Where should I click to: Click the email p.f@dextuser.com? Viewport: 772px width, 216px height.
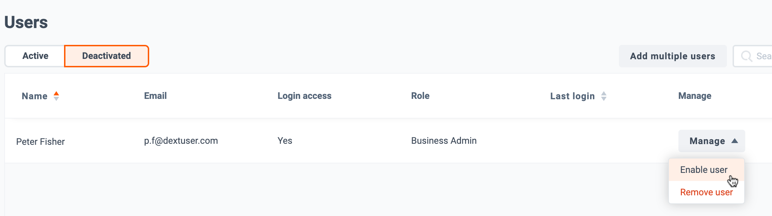point(181,141)
